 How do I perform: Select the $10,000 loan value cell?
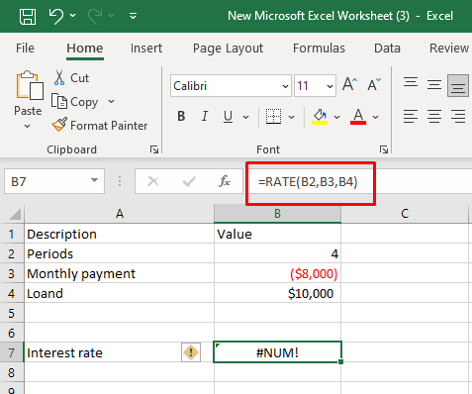pos(277,293)
